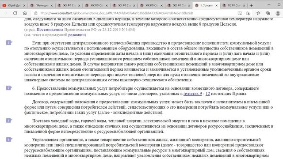
Task: Click the text '(см. текст в предыдущей'
Action: pyautogui.click(x=46, y=35)
